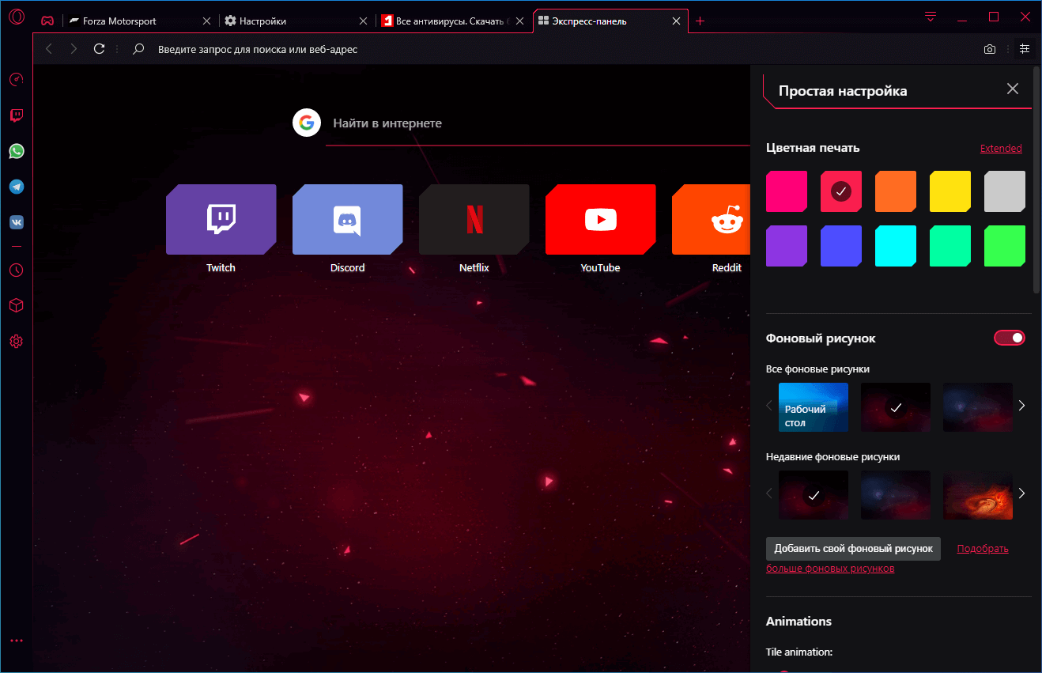The width and height of the screenshot is (1042, 673).
Task: Open Twitch from the sidebar
Action: pyautogui.click(x=17, y=115)
